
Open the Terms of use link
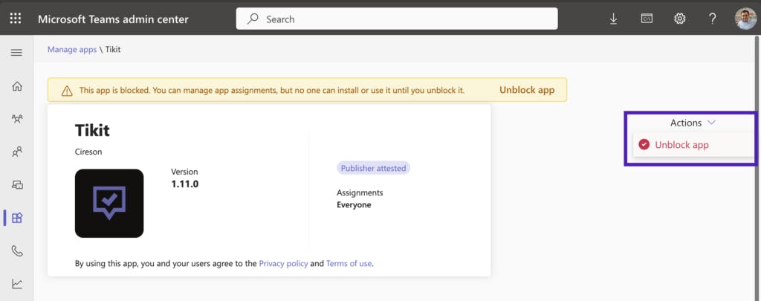[x=349, y=263]
